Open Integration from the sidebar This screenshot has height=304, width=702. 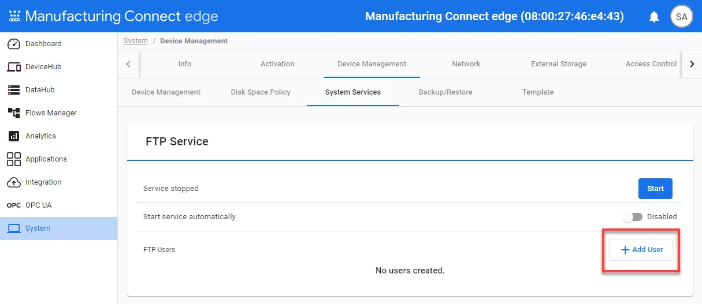[x=58, y=182]
